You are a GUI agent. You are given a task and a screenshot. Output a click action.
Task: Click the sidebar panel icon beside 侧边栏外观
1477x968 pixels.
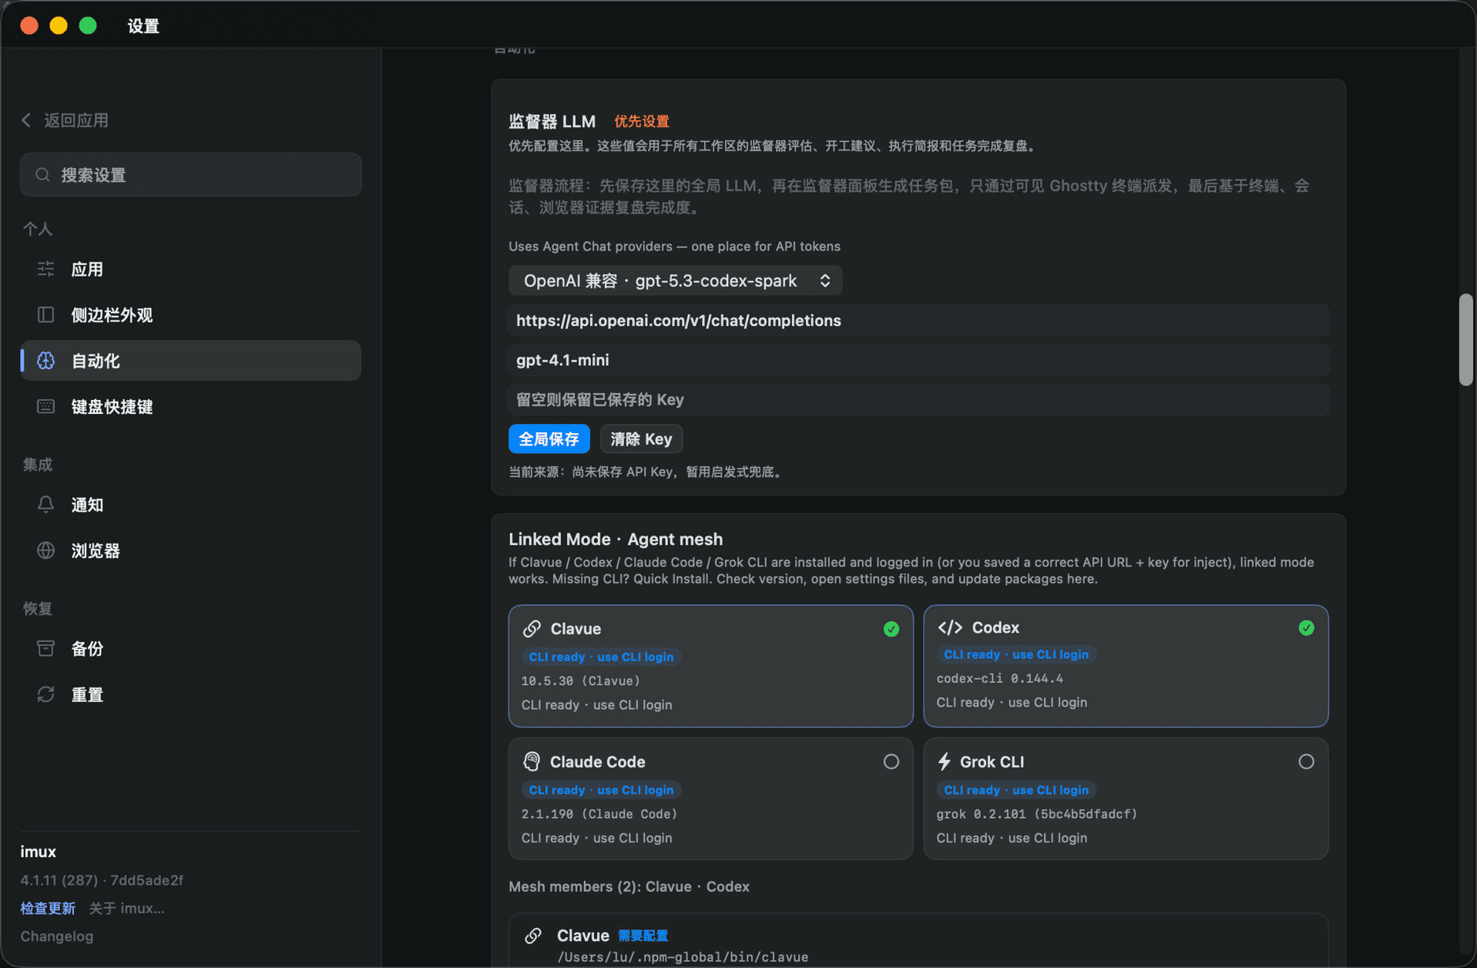pos(46,314)
